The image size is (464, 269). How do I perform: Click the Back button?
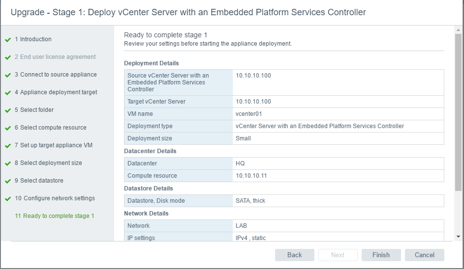294,255
